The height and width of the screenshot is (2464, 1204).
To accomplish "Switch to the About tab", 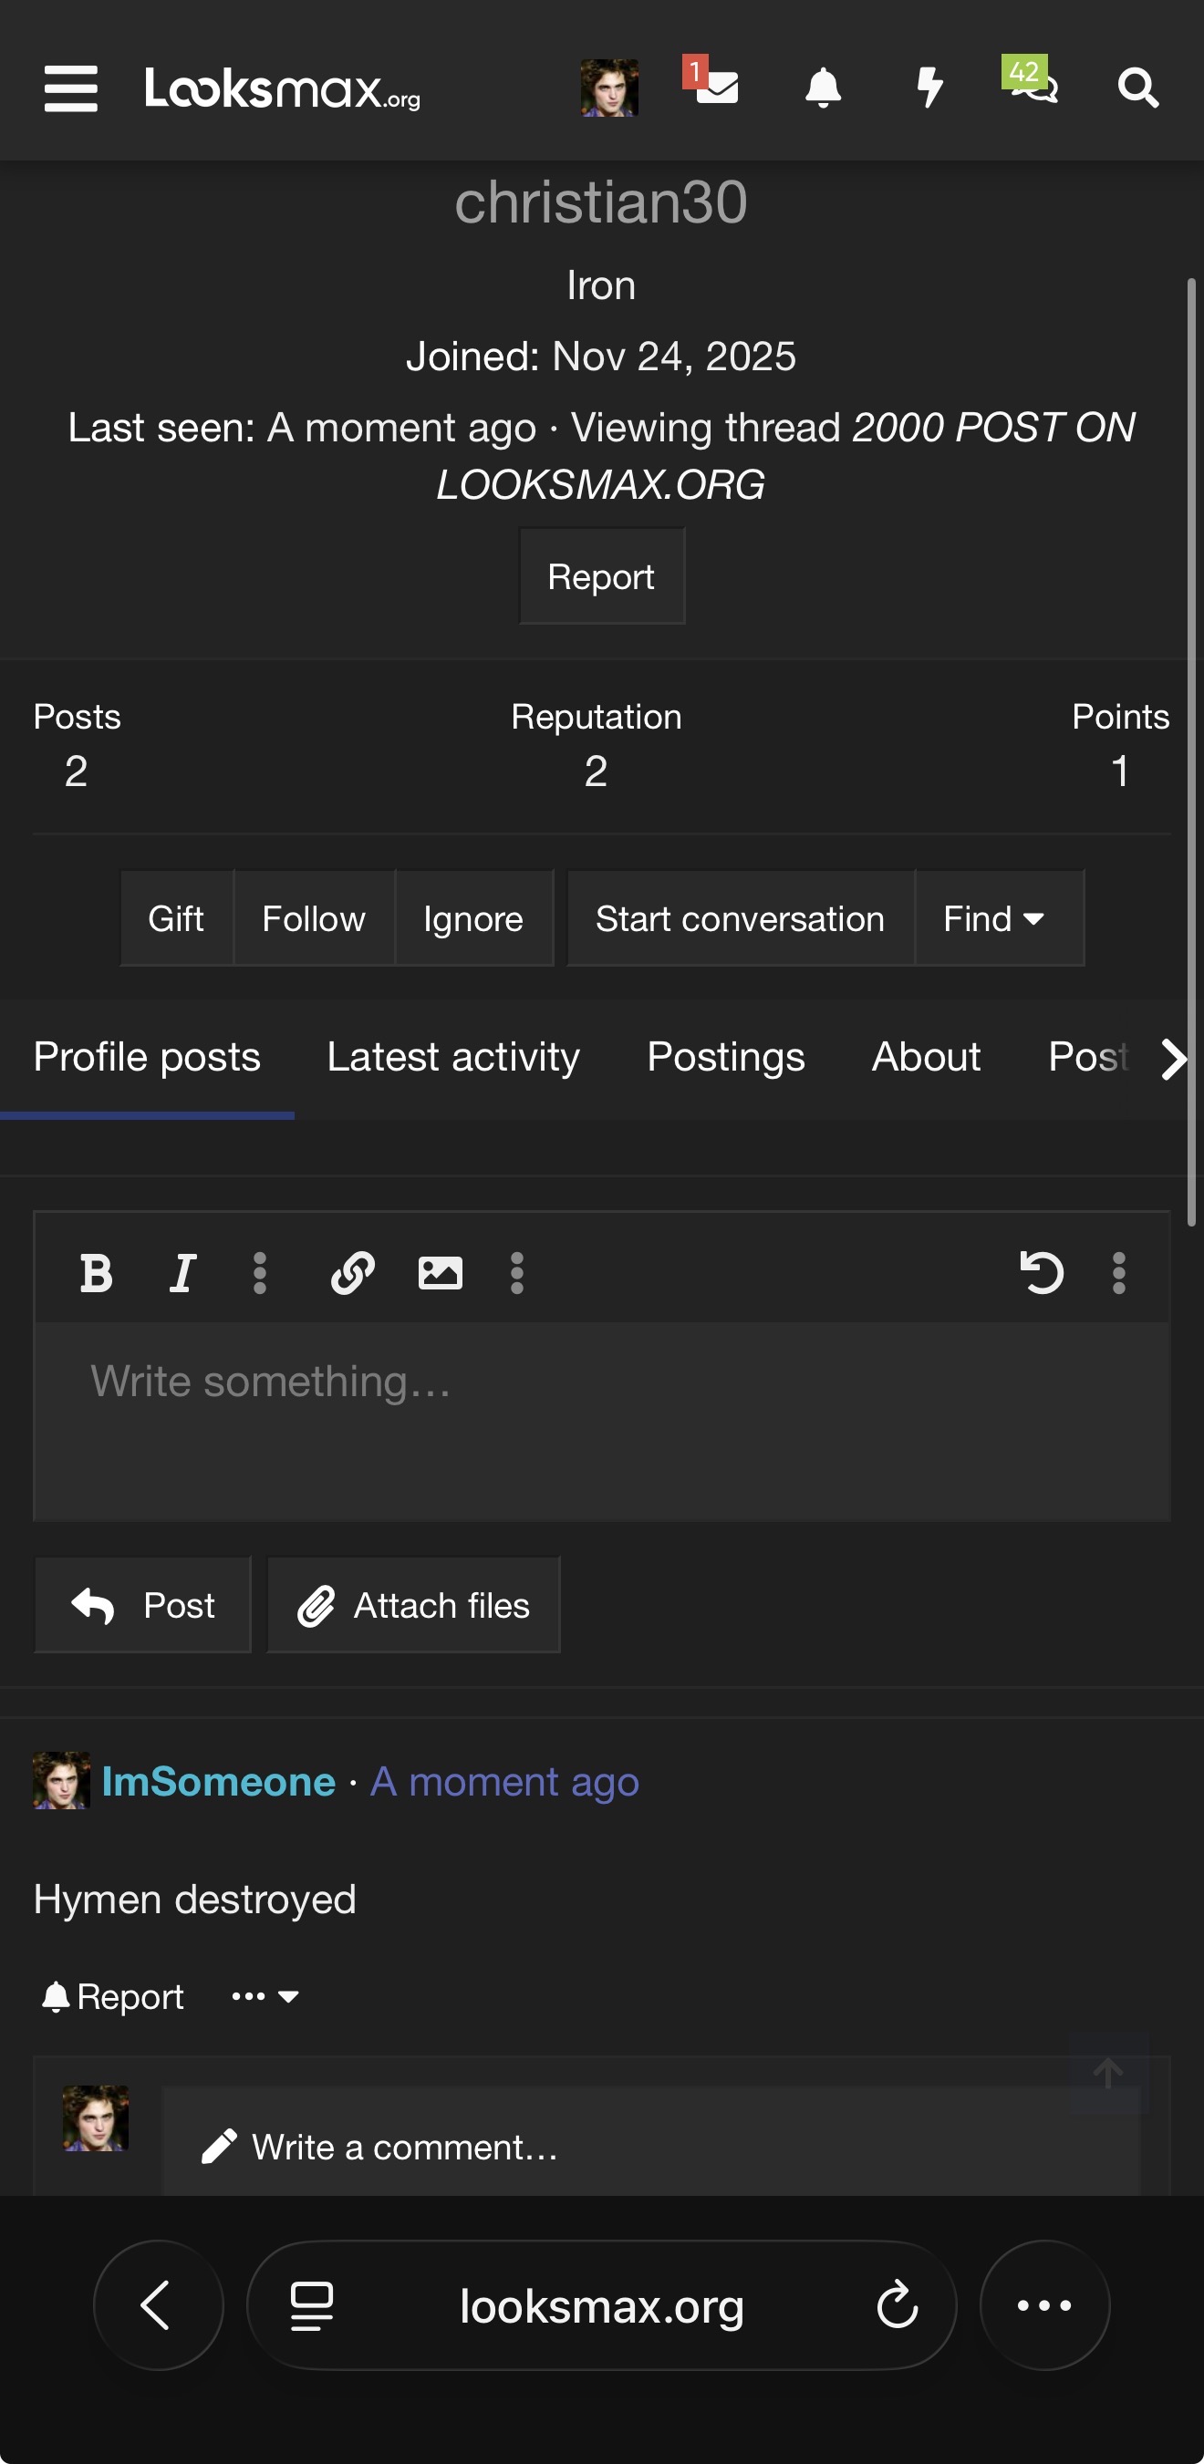I will pos(926,1057).
